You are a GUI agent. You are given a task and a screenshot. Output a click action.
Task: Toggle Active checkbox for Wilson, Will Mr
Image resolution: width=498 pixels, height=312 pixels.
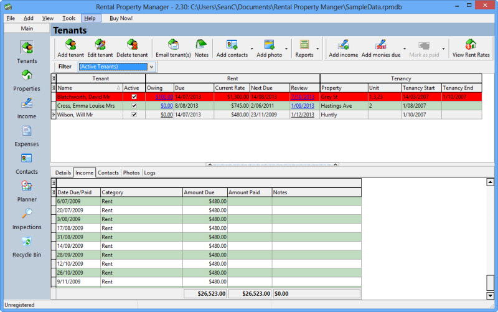point(134,115)
